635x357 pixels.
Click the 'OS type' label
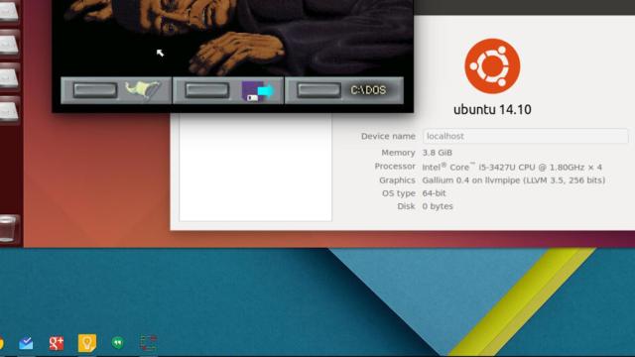pyautogui.click(x=399, y=193)
